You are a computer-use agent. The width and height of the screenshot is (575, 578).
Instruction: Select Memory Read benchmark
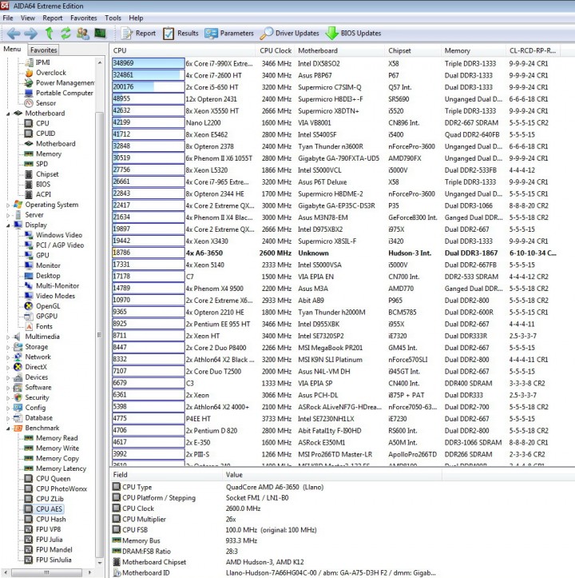[57, 438]
